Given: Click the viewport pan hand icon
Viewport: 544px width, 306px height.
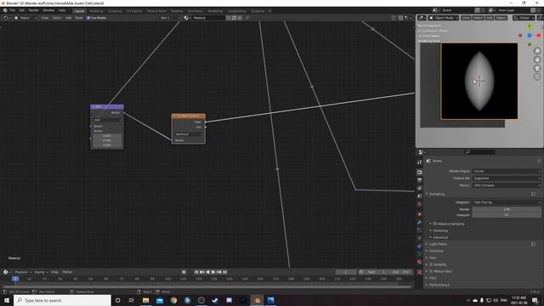Looking at the screenshot, I should click(537, 59).
